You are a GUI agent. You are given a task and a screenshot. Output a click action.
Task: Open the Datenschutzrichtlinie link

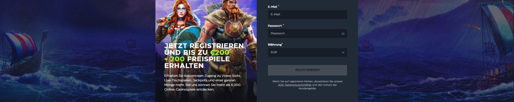tap(298, 85)
